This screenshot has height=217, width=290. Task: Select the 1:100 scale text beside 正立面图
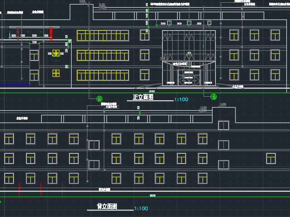(182, 99)
